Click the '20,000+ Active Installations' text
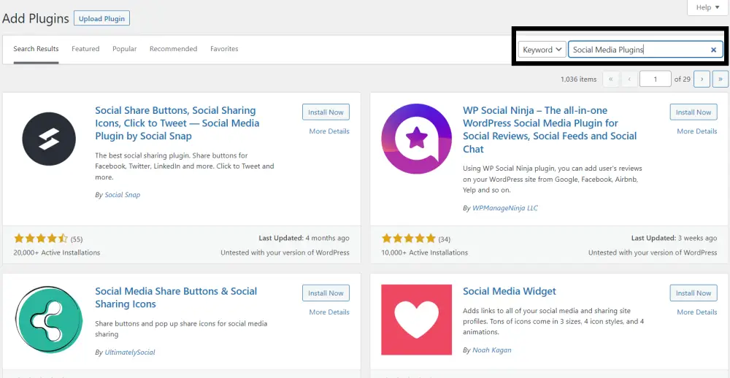The width and height of the screenshot is (730, 378). coord(57,252)
